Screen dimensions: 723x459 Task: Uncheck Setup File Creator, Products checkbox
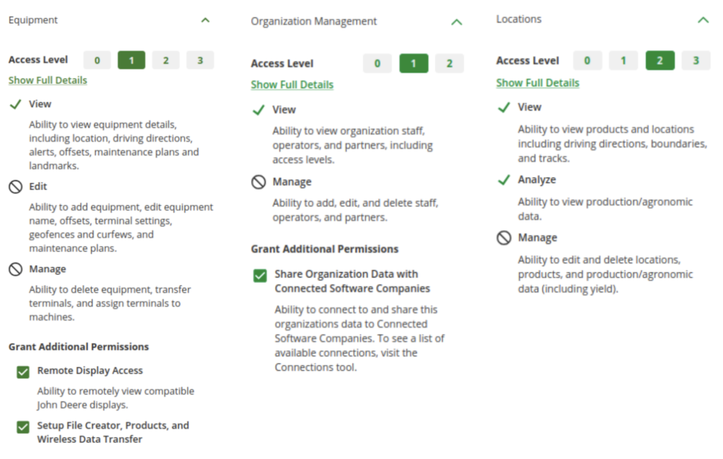click(23, 427)
